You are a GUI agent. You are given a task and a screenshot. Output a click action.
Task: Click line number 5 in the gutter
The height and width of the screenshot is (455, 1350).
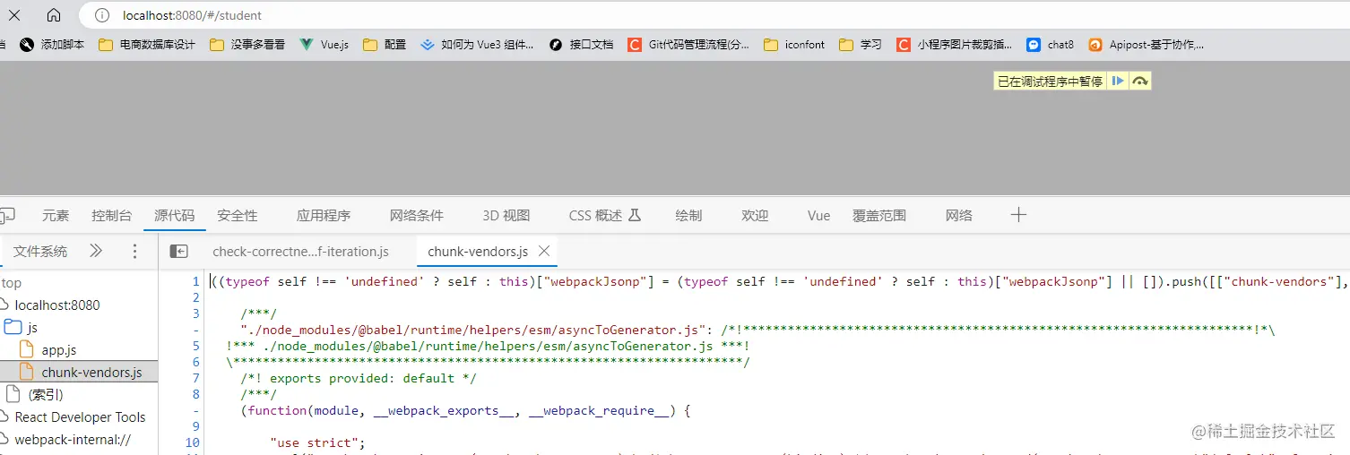tap(195, 346)
